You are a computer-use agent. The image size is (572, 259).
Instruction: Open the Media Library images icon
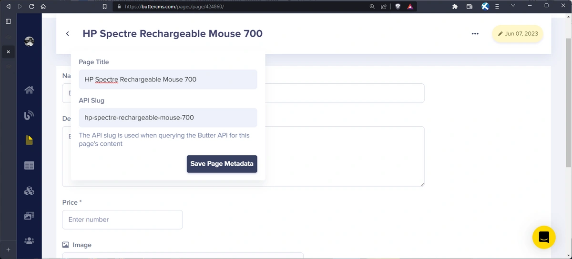pyautogui.click(x=29, y=216)
